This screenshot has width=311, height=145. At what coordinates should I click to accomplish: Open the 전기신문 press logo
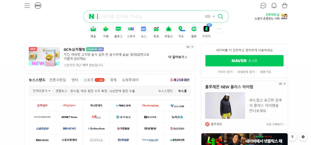(x=123, y=140)
